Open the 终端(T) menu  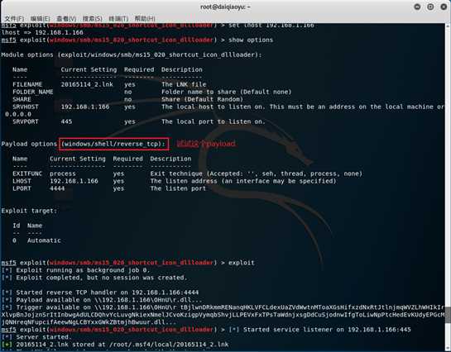coord(118,19)
